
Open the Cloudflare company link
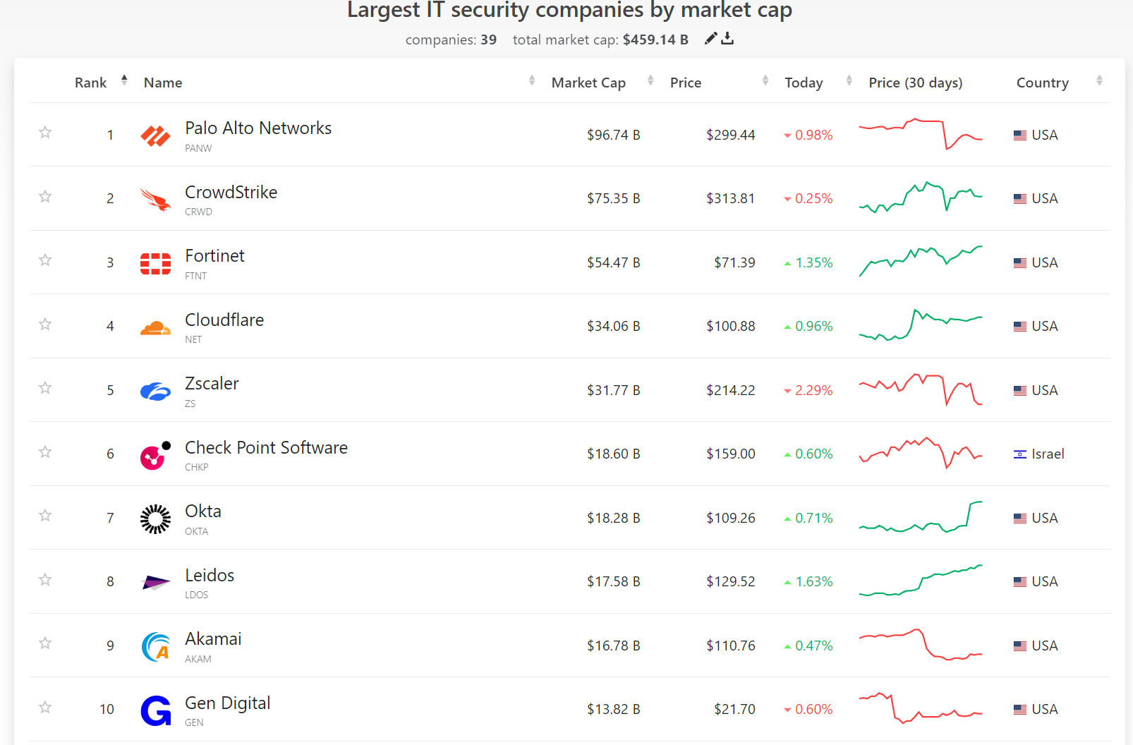(224, 320)
